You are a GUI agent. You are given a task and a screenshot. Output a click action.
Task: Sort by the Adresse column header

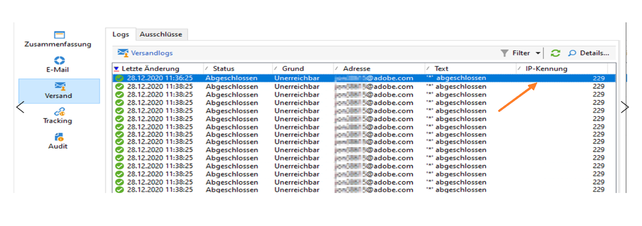coord(379,69)
